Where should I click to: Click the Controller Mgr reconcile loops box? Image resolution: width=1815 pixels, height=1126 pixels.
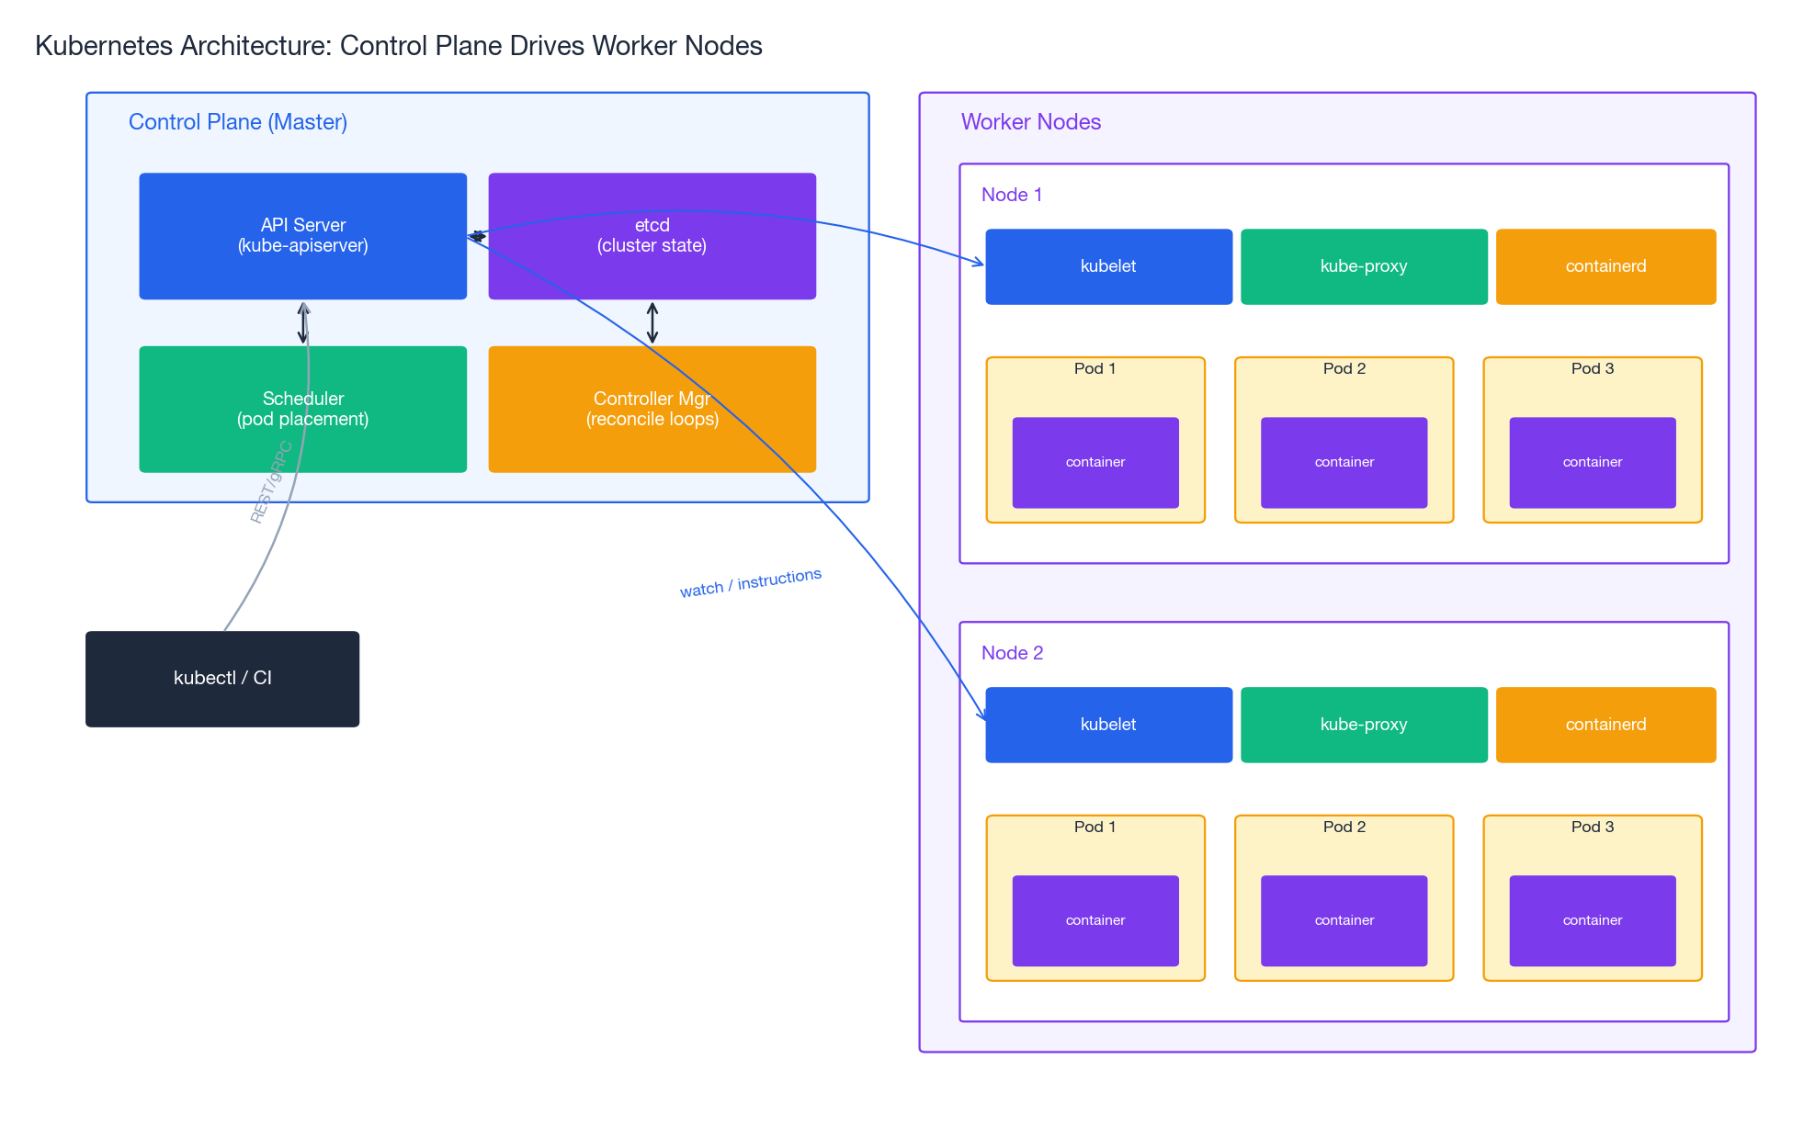pyautogui.click(x=652, y=409)
